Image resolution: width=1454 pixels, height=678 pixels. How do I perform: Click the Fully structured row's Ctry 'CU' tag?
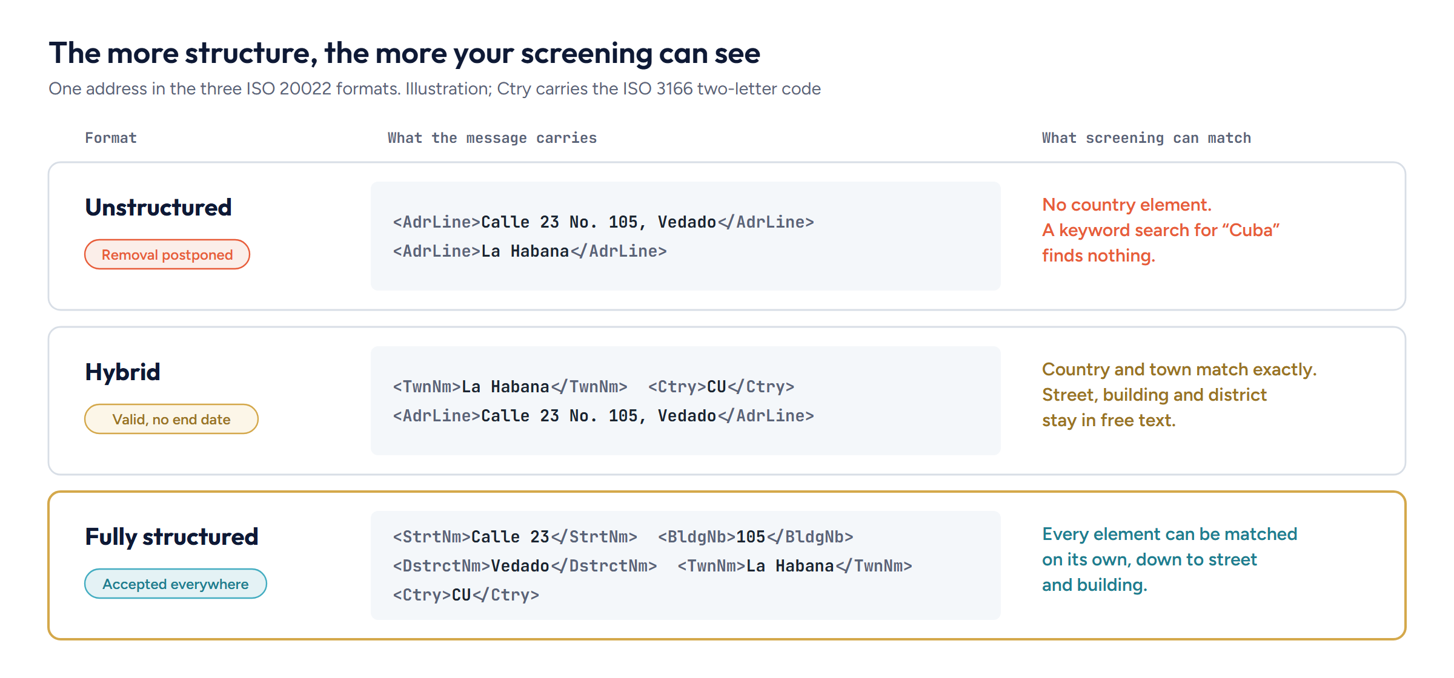(x=466, y=595)
